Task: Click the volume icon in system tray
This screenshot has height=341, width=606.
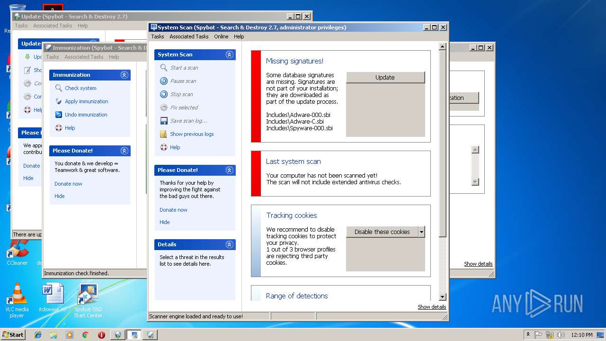Action: tap(561, 335)
